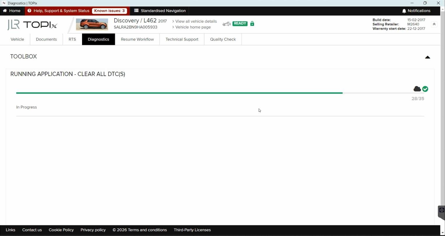The height and width of the screenshot is (236, 445).
Task: Open Privacy policy footer link
Action: tap(93, 230)
